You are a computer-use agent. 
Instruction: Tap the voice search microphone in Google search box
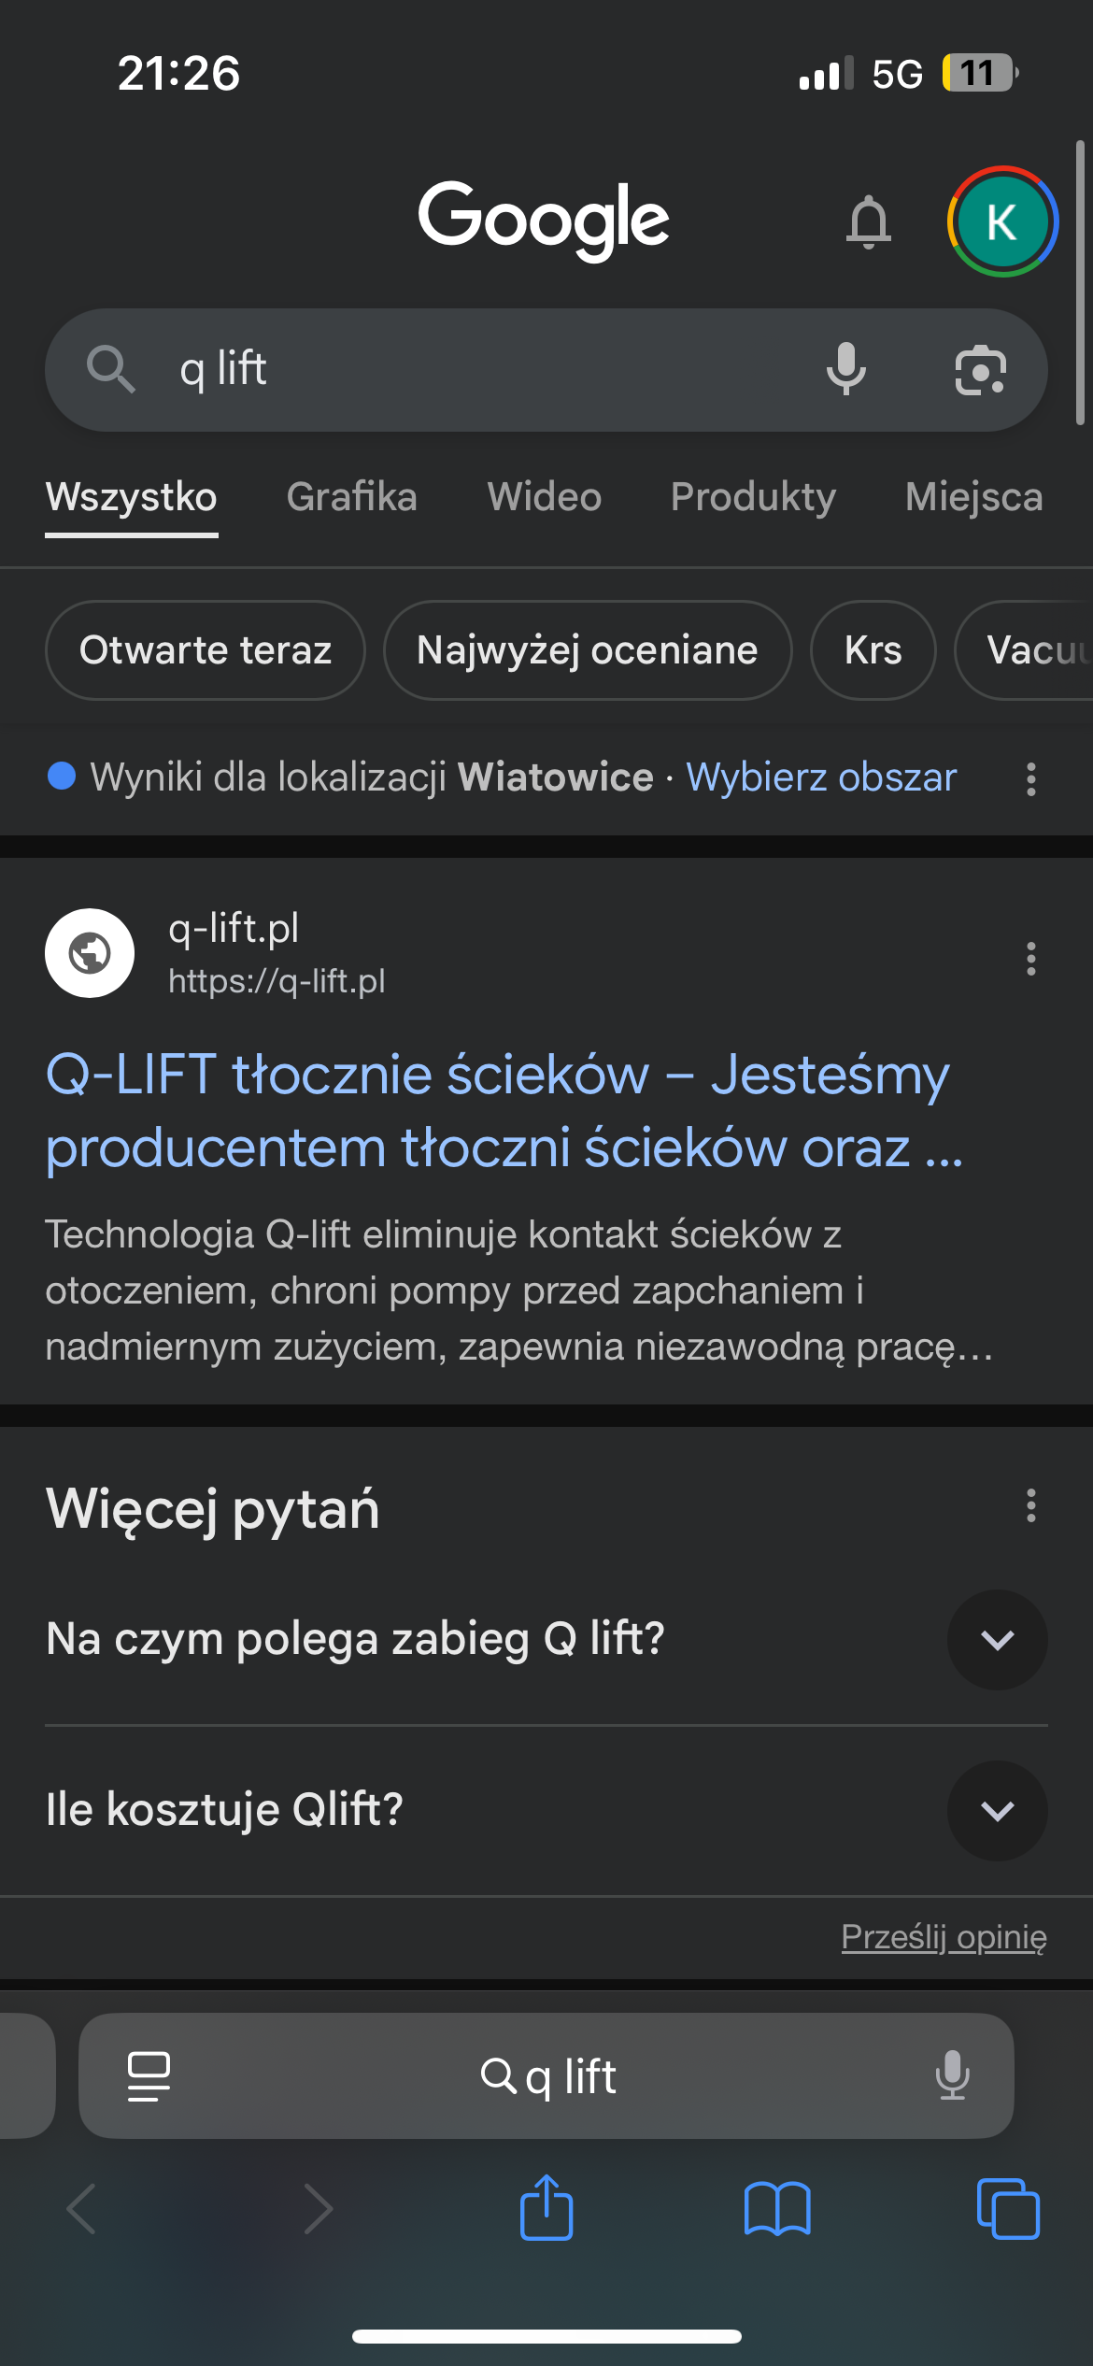click(x=845, y=369)
